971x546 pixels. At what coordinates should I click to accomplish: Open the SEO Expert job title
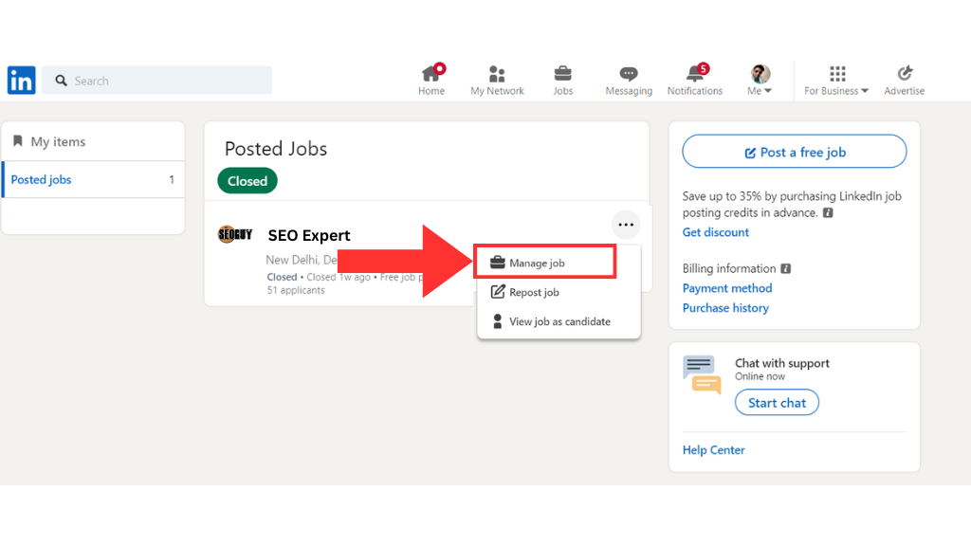click(309, 235)
